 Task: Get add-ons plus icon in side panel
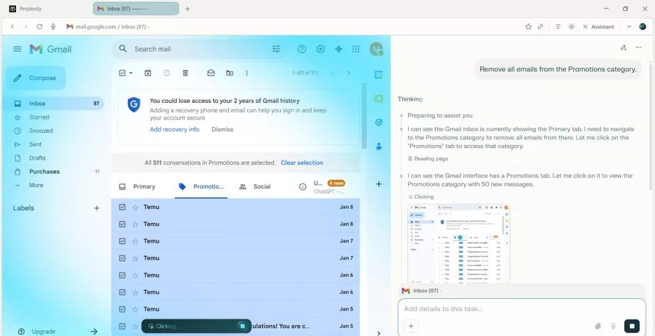[379, 184]
